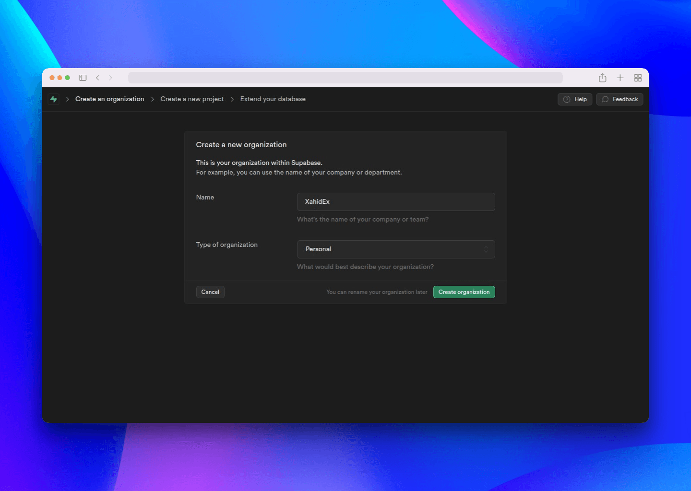Click the Supabase lightning bolt logo
691x491 pixels.
54,99
